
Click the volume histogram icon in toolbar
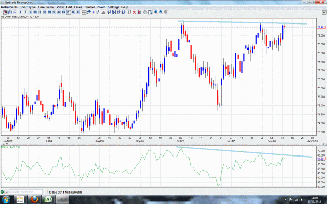click(103, 13)
